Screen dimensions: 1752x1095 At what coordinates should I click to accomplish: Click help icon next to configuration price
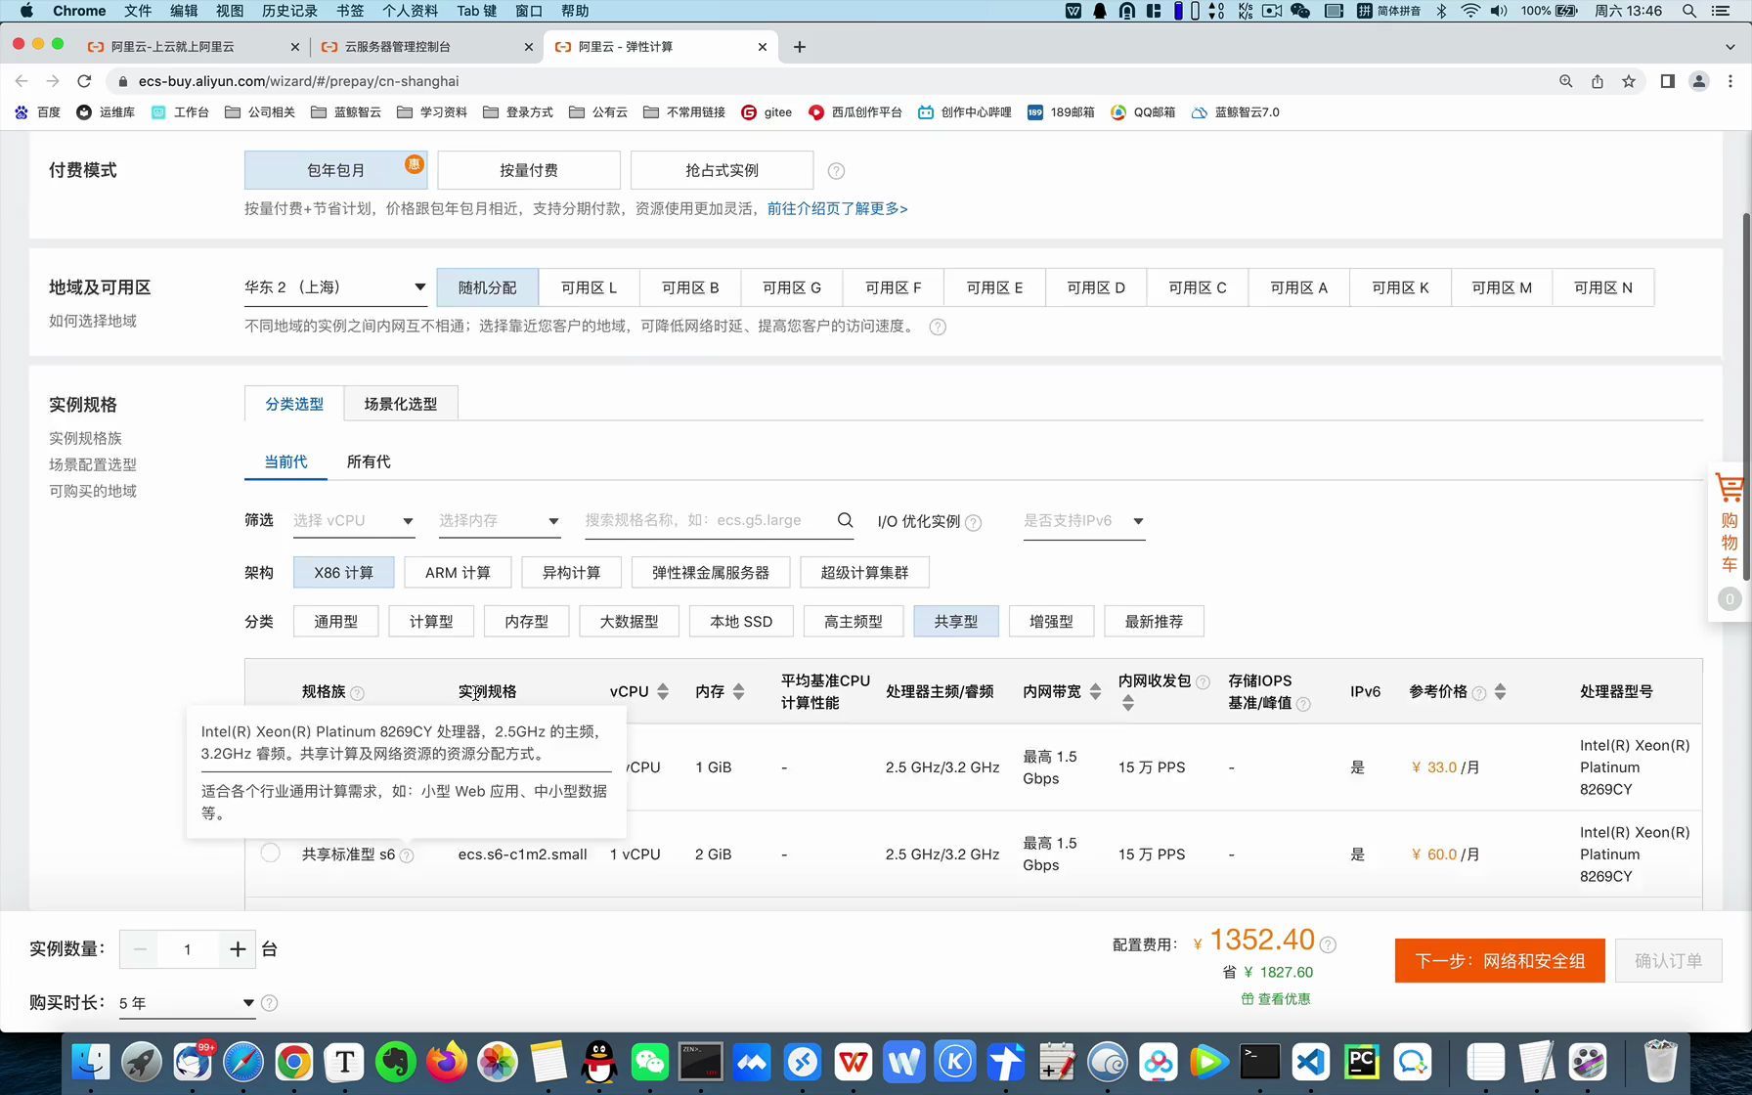[x=1328, y=944]
